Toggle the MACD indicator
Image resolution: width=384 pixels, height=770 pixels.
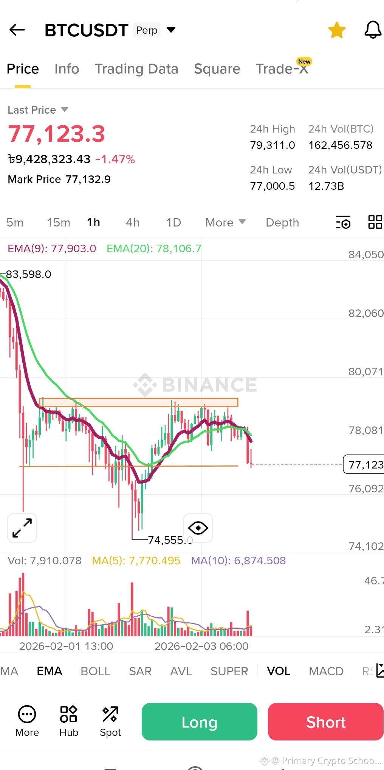326,671
